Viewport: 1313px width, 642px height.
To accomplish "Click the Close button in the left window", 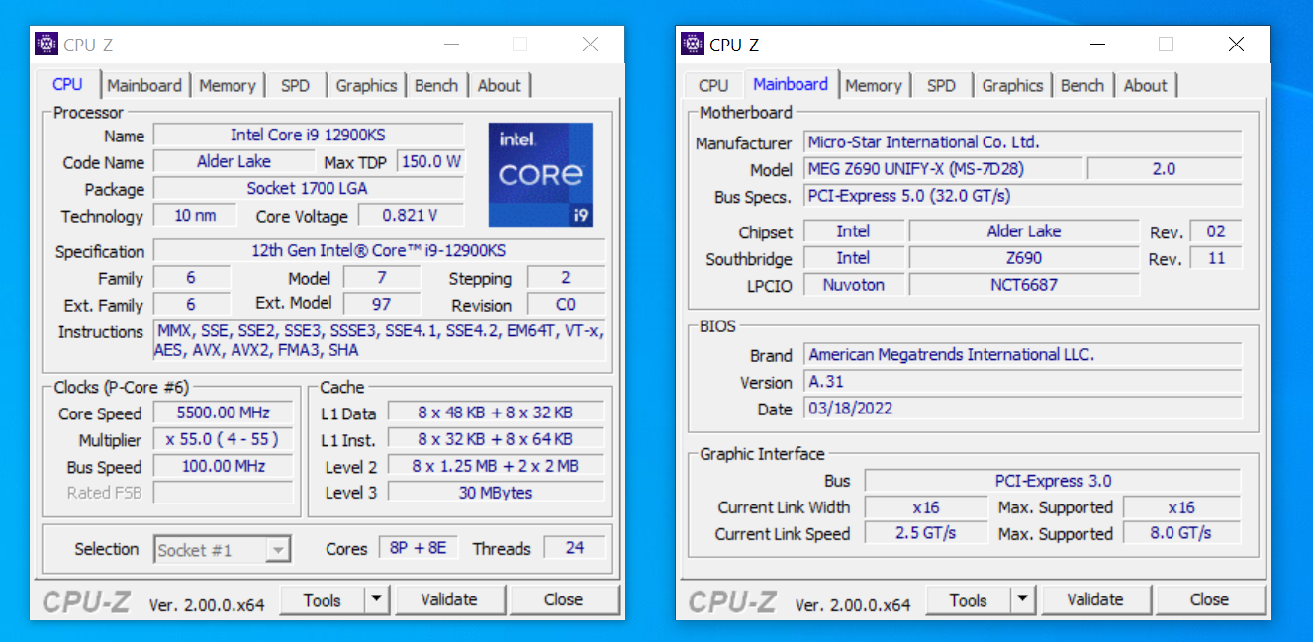I will point(565,599).
